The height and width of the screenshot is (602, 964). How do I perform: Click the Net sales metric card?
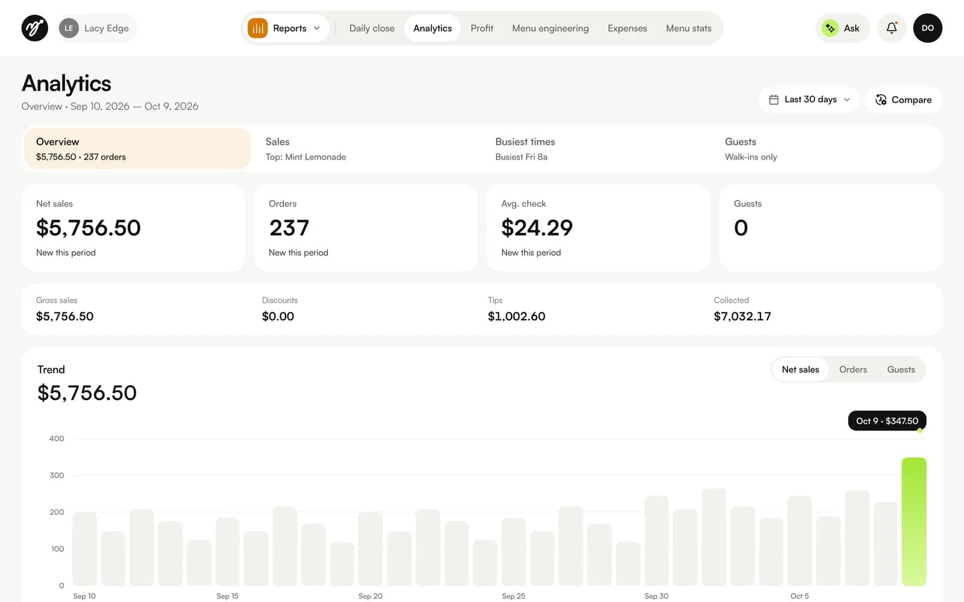point(133,228)
